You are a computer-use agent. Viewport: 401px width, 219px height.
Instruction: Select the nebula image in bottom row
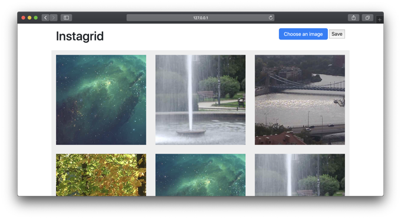200,175
